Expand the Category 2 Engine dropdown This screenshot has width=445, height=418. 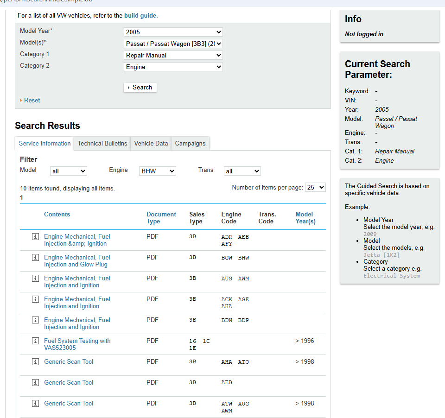[173, 67]
